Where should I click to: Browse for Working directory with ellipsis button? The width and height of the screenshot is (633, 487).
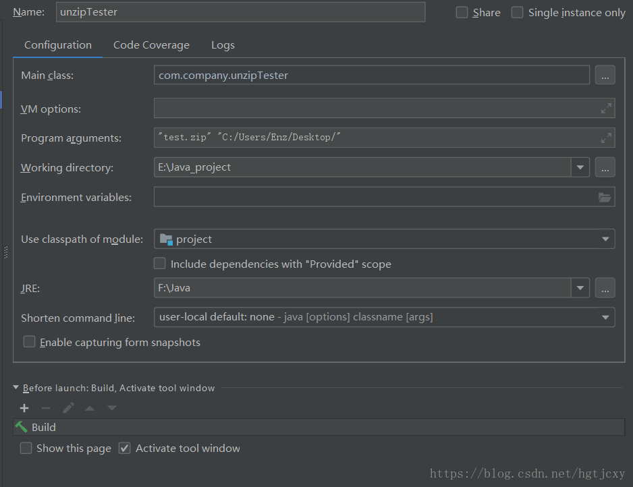click(x=605, y=167)
